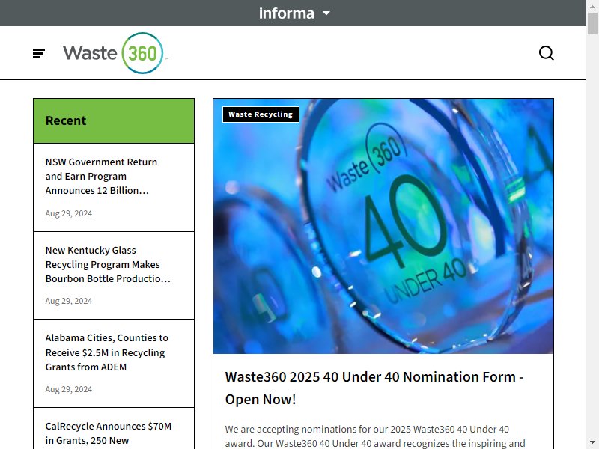Image resolution: width=599 pixels, height=449 pixels.
Task: Open Waste360 2025 40 Under 40 headline
Action: coord(374,388)
